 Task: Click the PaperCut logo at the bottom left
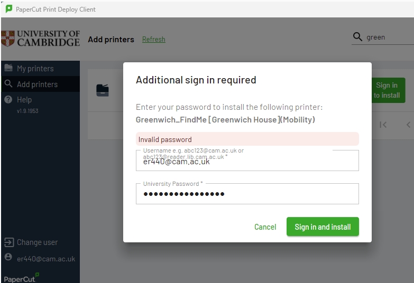[21, 278]
